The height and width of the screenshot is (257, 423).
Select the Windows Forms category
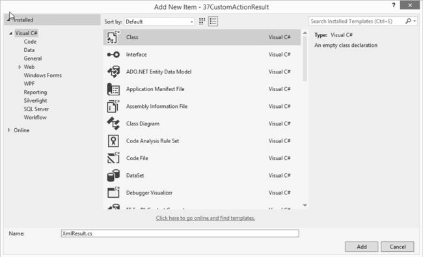(x=42, y=75)
